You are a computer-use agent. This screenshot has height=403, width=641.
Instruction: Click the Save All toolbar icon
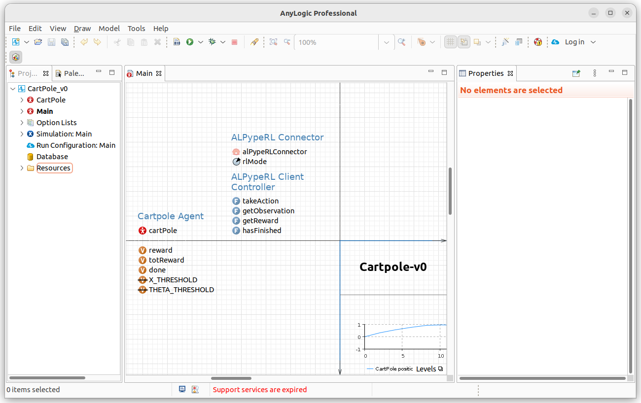(x=65, y=42)
